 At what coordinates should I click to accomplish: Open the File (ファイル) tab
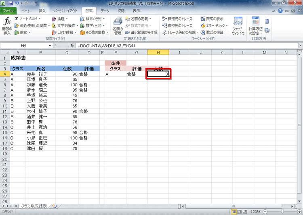(x=8, y=11)
